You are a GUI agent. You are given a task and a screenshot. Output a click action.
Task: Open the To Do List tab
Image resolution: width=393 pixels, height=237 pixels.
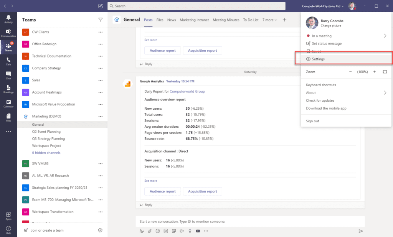click(251, 20)
